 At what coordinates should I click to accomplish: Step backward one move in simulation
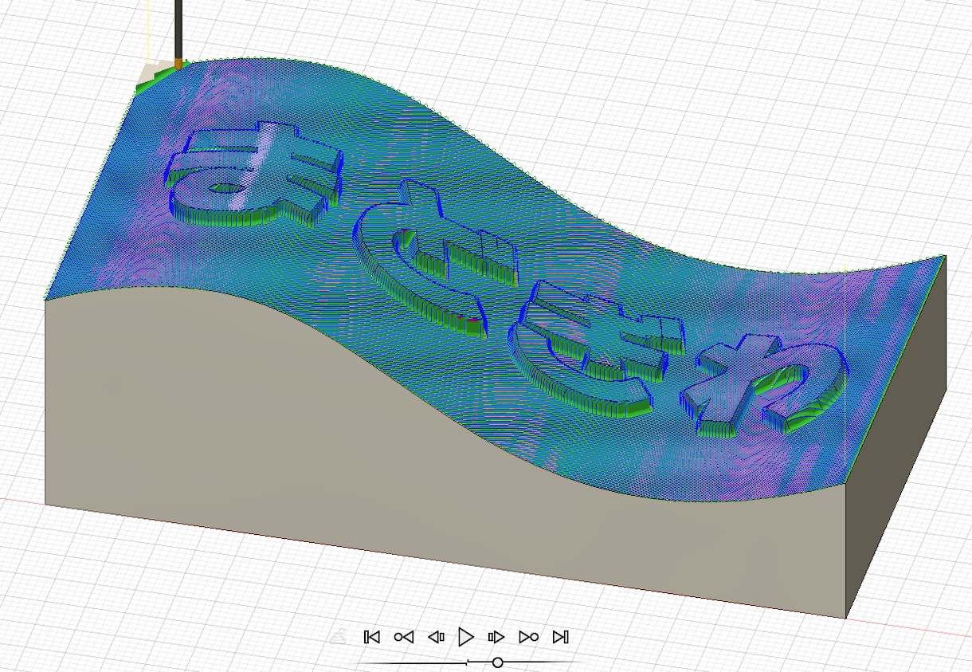(436, 637)
